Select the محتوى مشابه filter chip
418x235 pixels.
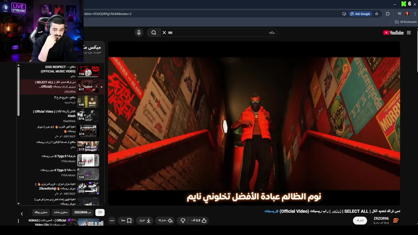61,212
